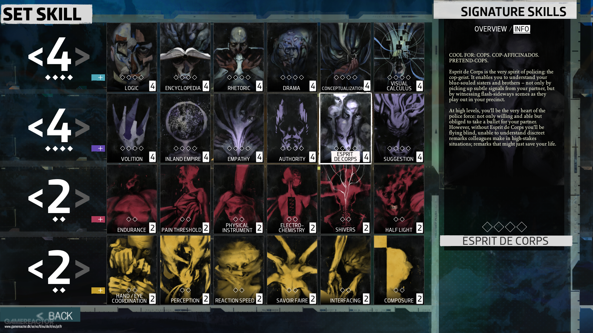
Task: Select the Electro-Chemistry skill card
Action: 292,199
